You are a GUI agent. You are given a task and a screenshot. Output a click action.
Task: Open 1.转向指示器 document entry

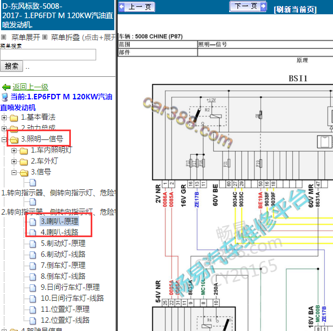point(58,193)
